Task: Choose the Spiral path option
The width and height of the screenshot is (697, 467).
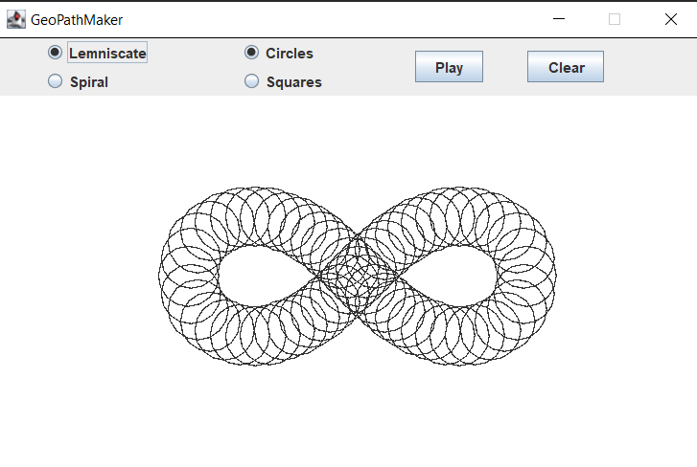Action: (x=56, y=81)
